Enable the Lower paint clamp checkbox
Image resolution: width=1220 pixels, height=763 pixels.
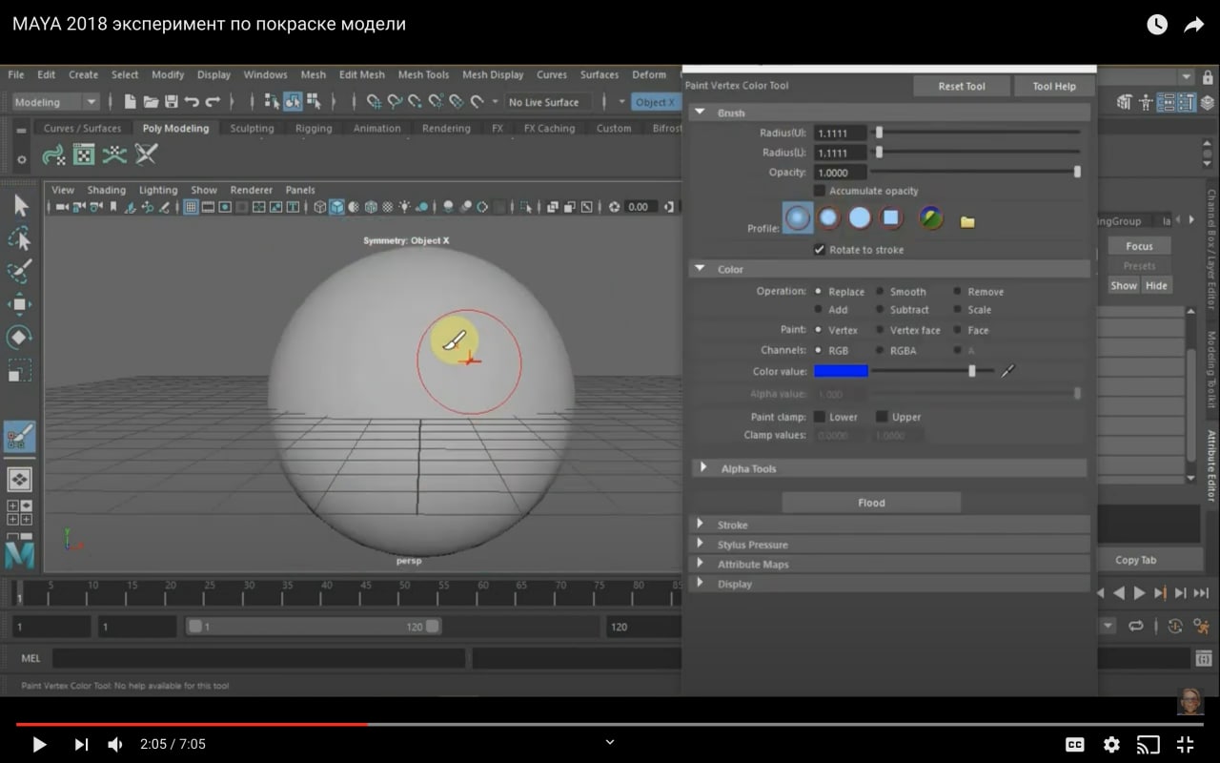coord(819,417)
